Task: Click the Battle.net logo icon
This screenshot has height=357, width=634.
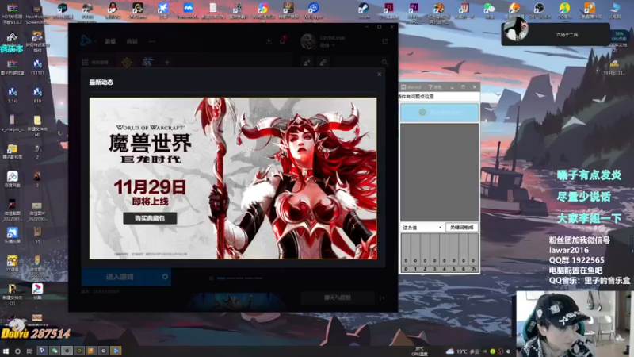Action: tap(86, 41)
